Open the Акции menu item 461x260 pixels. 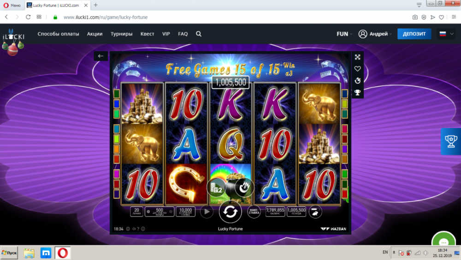click(95, 34)
